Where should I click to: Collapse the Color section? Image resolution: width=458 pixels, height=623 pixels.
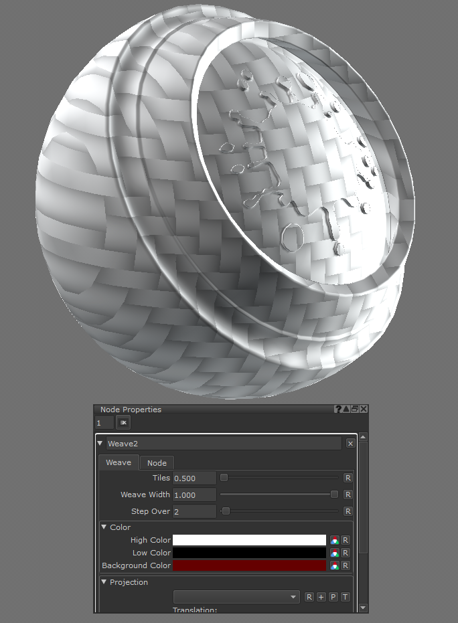[104, 527]
